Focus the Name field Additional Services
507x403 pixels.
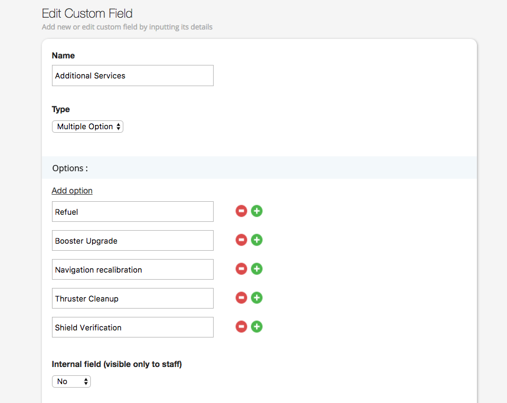click(x=133, y=76)
